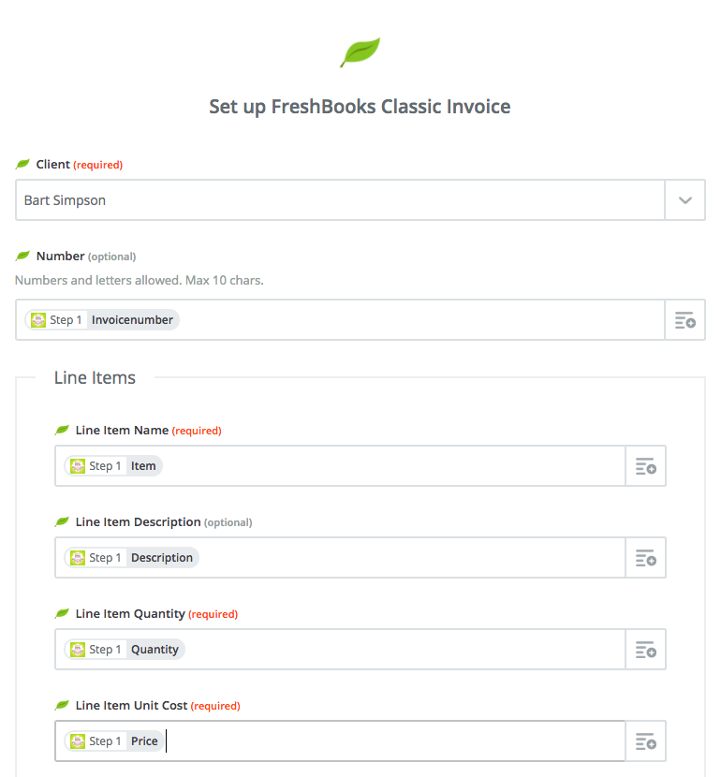The height and width of the screenshot is (777, 721).
Task: Click the Line Items section heading
Action: tap(95, 377)
